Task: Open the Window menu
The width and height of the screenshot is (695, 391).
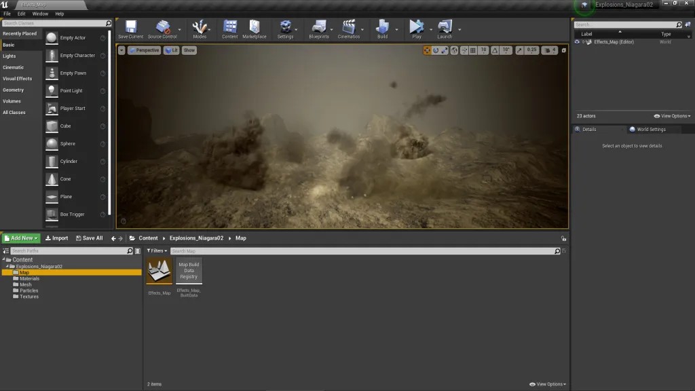Action: (x=40, y=14)
